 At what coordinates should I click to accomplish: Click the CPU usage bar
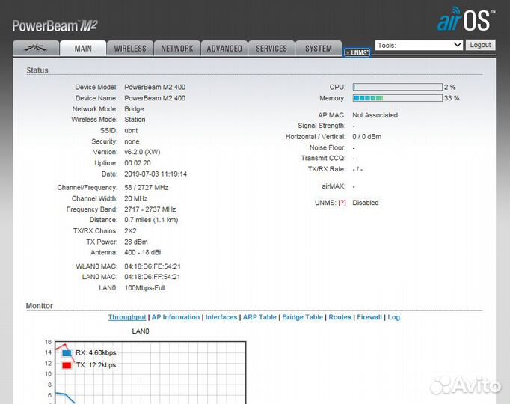click(398, 87)
